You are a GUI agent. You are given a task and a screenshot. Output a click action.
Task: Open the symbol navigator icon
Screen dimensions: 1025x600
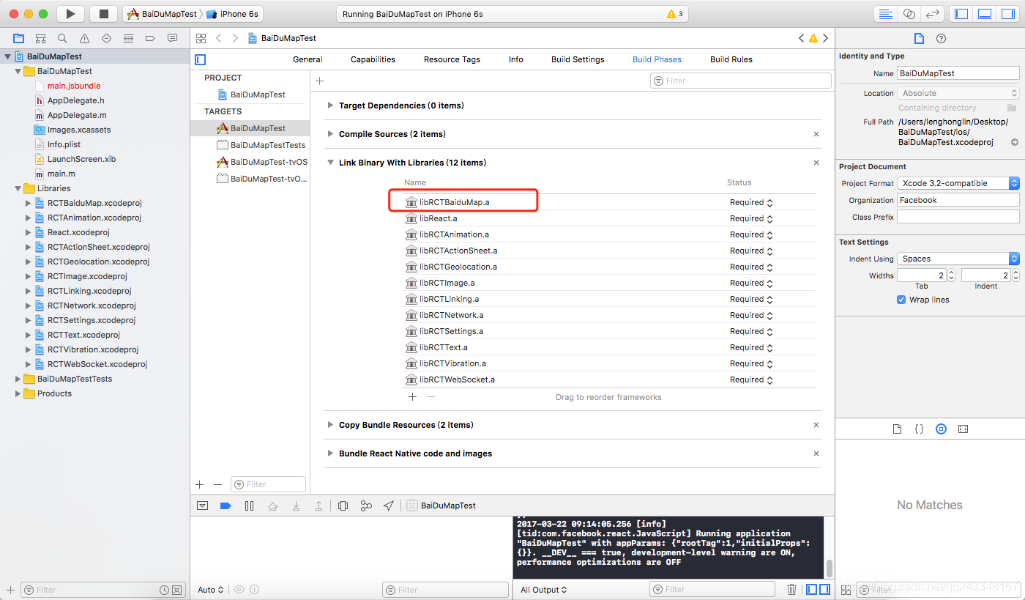pyautogui.click(x=41, y=38)
